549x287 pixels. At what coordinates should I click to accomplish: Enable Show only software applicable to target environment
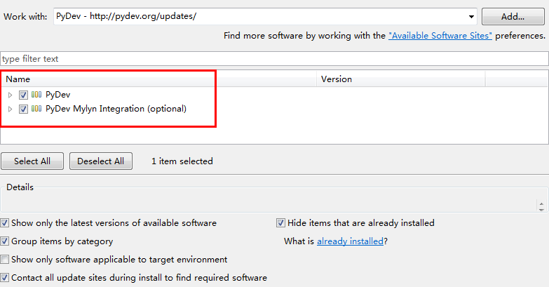click(4, 260)
